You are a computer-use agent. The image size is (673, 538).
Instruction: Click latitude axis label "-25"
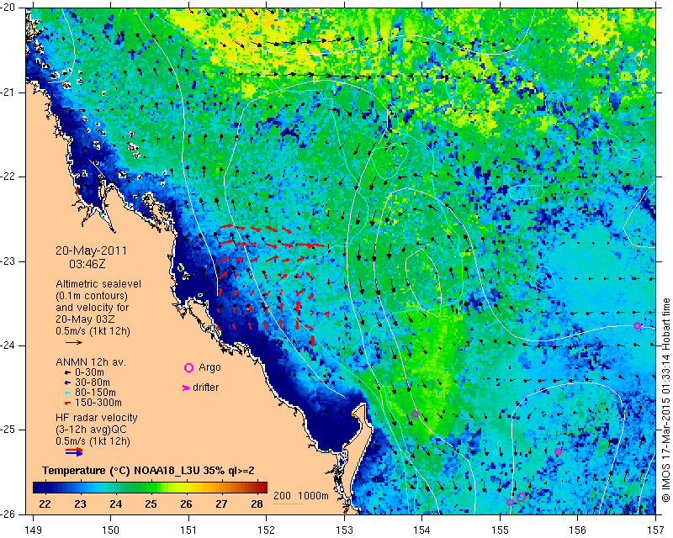click(x=8, y=430)
